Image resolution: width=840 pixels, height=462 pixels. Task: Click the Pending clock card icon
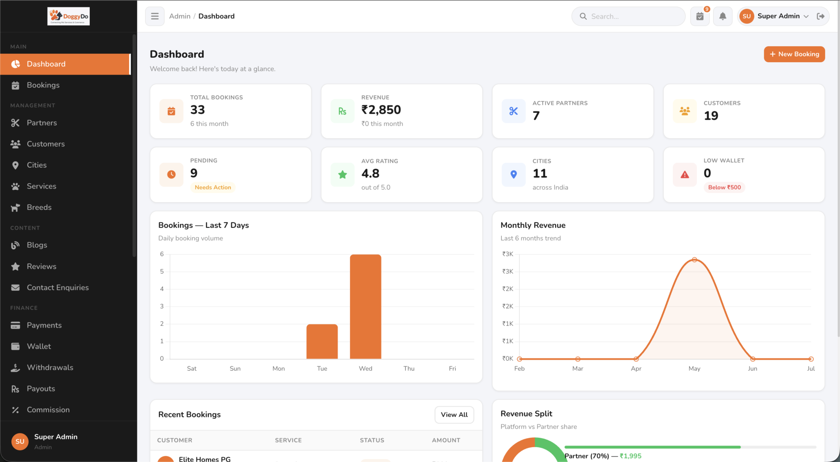click(171, 175)
